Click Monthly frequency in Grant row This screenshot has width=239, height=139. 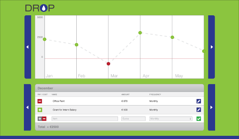pyautogui.click(x=153, y=110)
